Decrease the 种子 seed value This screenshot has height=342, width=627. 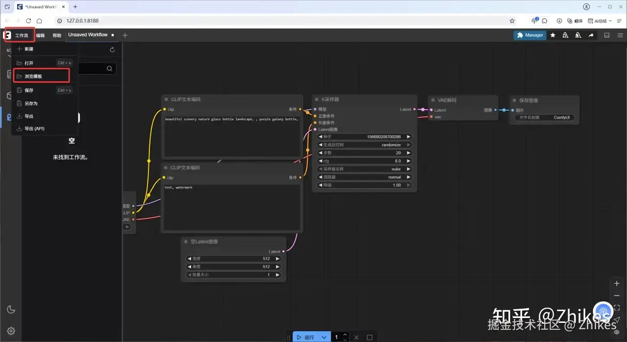tap(320, 137)
